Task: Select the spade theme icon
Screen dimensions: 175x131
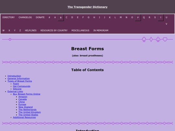Action: click(x=144, y=39)
